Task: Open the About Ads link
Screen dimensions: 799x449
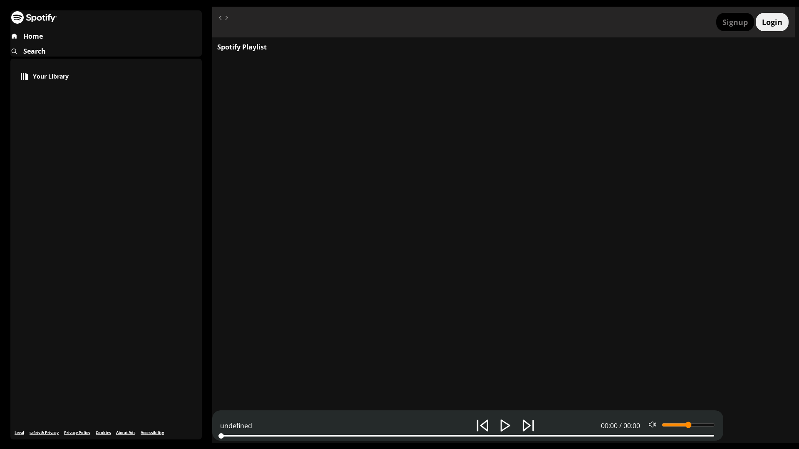Action: (126, 432)
